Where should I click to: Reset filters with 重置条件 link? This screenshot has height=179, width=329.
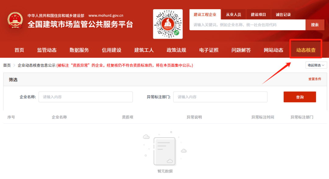pyautogui.click(x=314, y=79)
